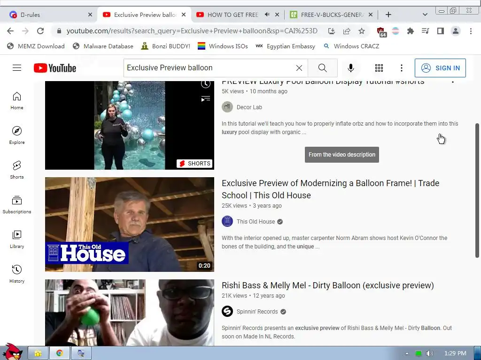This screenshot has width=481, height=360.
Task: Open Windows ISOs bookmark
Action: [x=223, y=46]
